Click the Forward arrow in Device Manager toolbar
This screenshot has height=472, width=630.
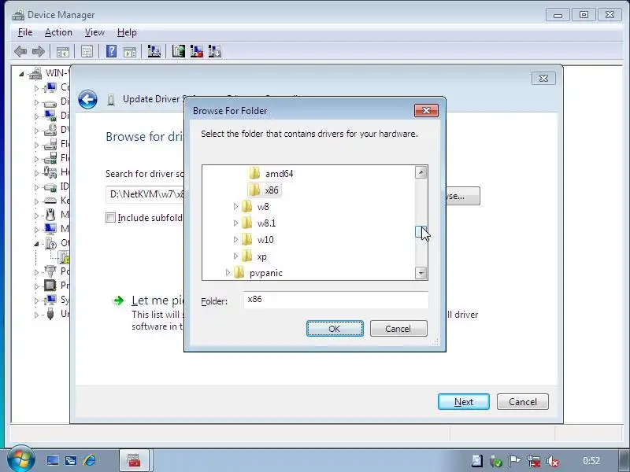tap(38, 51)
